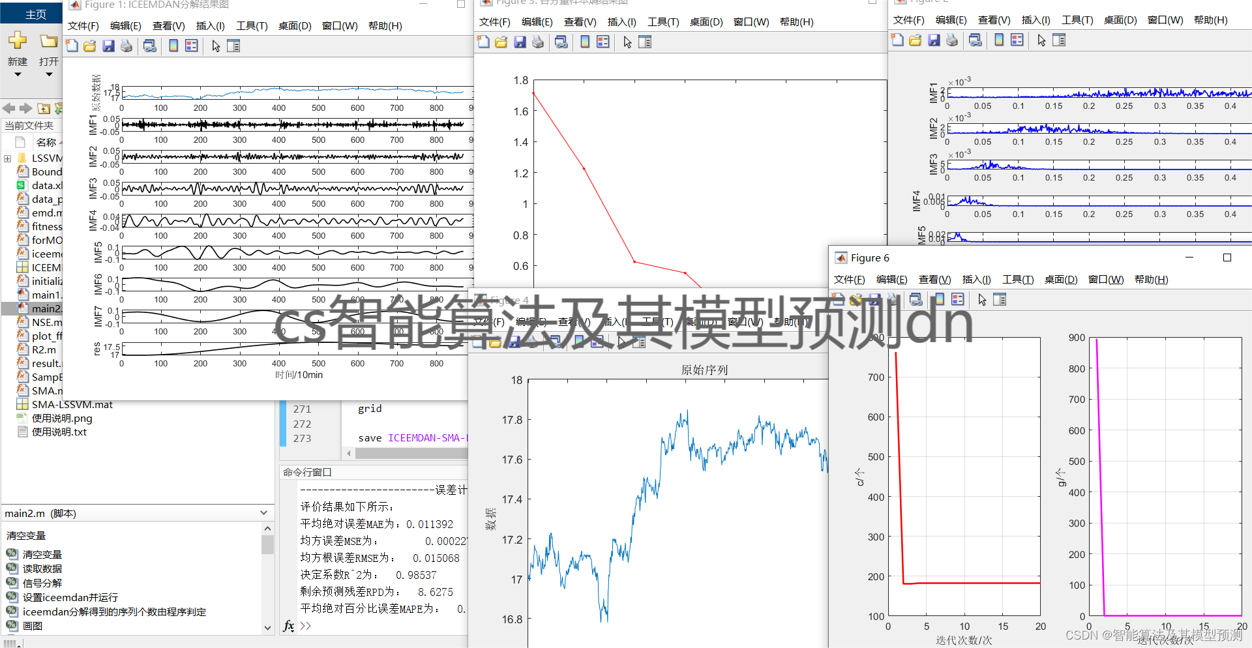Insert a legend using the Figure 1 toolbar
Screen dimensions: 1252x648
[x=191, y=46]
